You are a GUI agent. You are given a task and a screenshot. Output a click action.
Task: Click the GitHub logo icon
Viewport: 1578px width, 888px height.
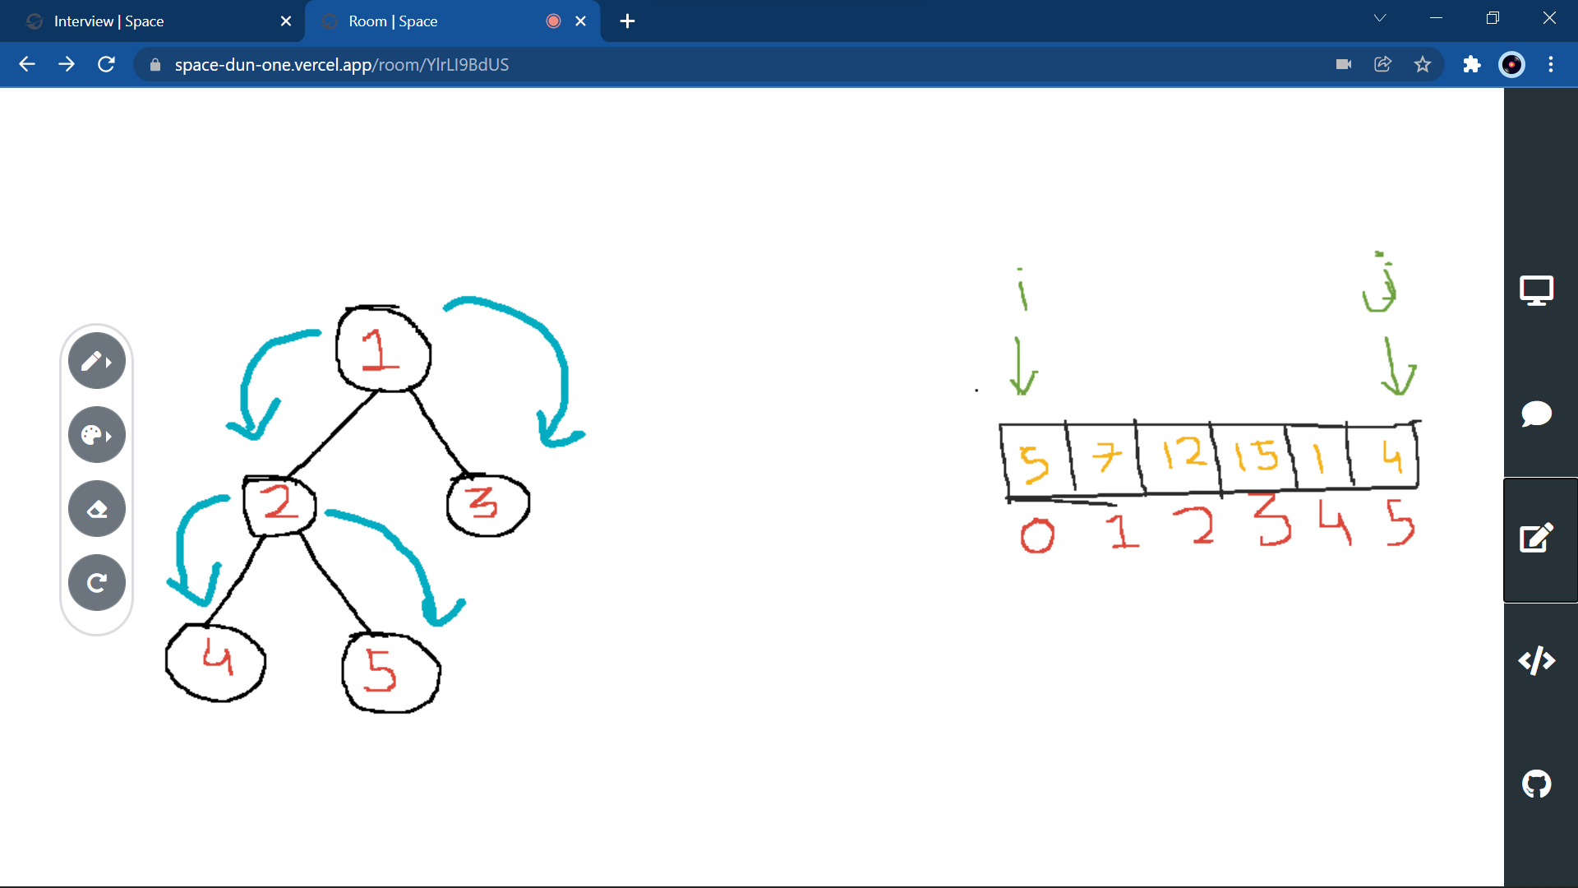tap(1536, 784)
